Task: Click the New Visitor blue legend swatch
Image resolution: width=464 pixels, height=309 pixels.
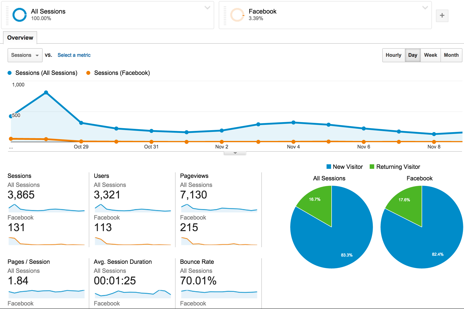Action: coord(328,167)
